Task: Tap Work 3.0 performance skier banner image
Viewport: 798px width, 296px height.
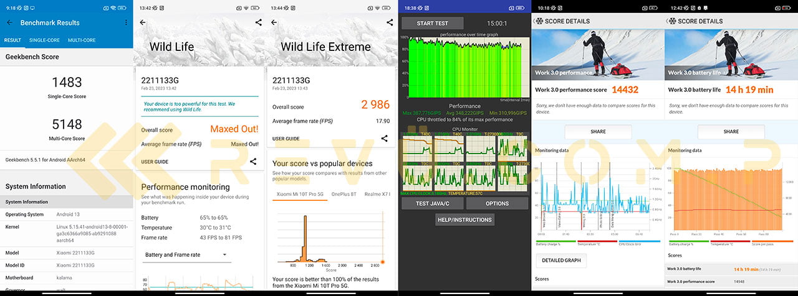Action: [598, 55]
